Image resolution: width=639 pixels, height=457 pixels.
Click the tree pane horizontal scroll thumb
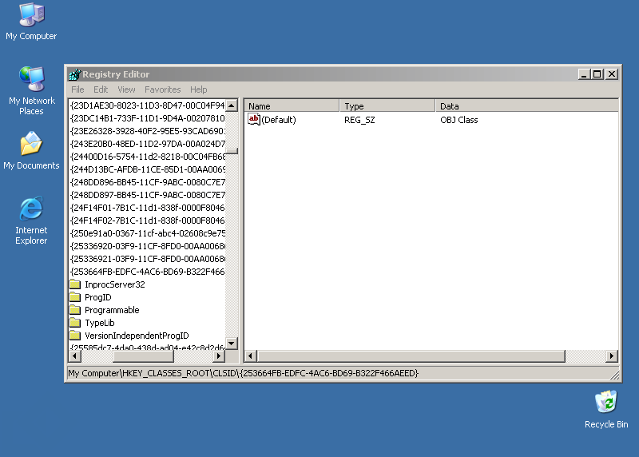[143, 356]
